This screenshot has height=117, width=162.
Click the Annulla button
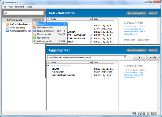tap(153, 57)
